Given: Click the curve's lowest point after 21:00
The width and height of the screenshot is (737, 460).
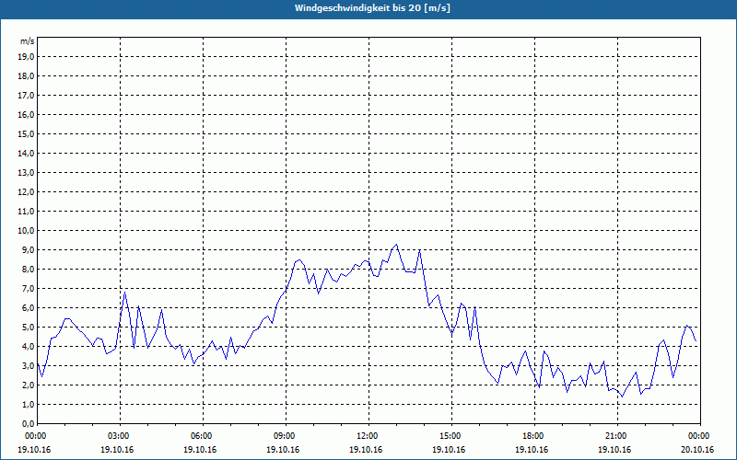Looking at the screenshot, I should (623, 397).
